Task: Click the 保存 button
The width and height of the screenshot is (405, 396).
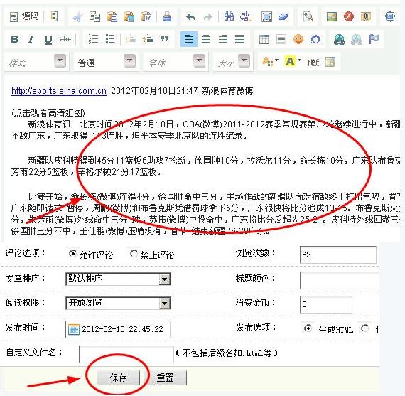Action: (119, 378)
